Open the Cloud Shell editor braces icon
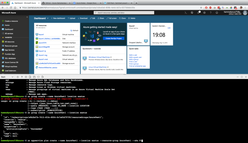 pyautogui.click(x=39, y=77)
